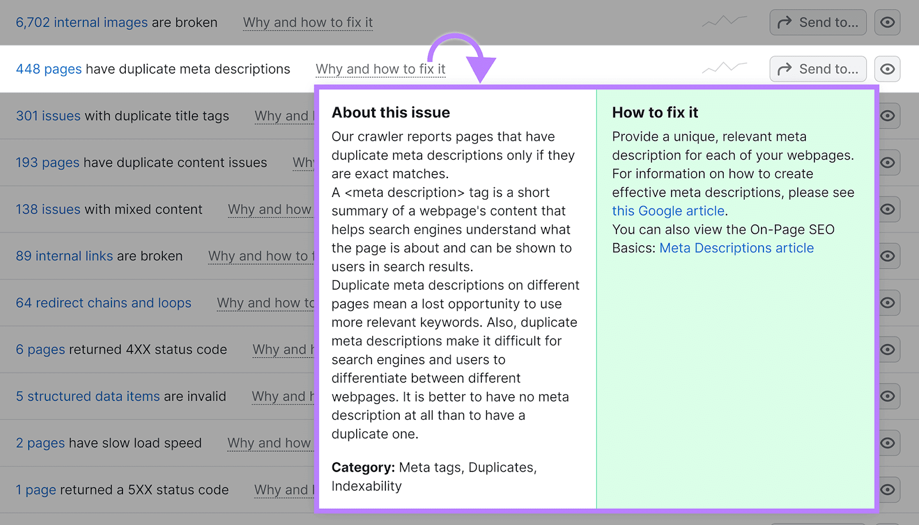Click the trend graph on duplicate meta descriptions row
Viewport: 919px width, 525px height.
[723, 67]
